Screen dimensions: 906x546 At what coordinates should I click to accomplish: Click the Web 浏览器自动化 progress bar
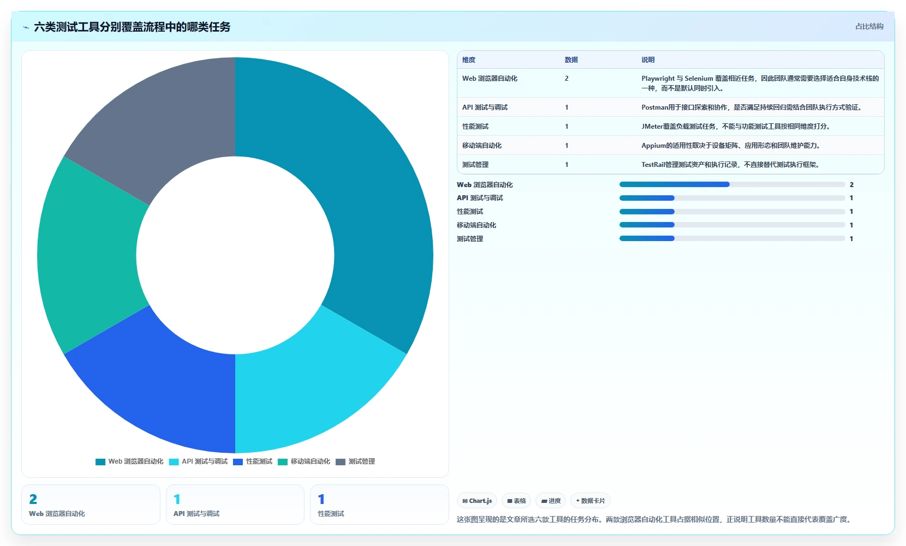point(732,184)
